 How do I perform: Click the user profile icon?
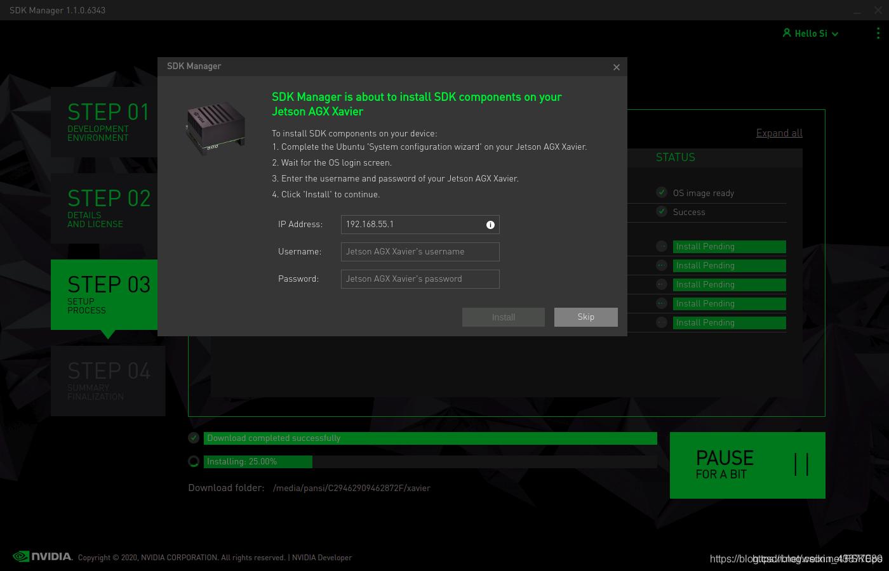point(787,33)
